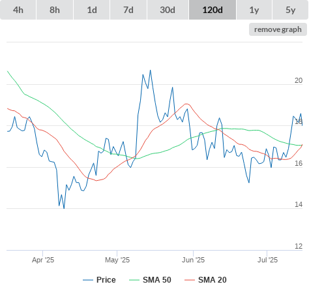This screenshot has height=297, width=309.
Task: Click the green SMA 50 legend swatch
Action: pyautogui.click(x=134, y=280)
